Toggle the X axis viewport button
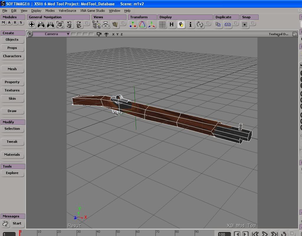Image resolution: width=302 pixels, height=236 pixels. click(x=113, y=34)
